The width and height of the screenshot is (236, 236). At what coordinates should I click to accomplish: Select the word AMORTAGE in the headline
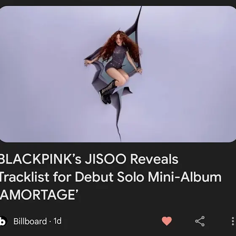pos(38,195)
